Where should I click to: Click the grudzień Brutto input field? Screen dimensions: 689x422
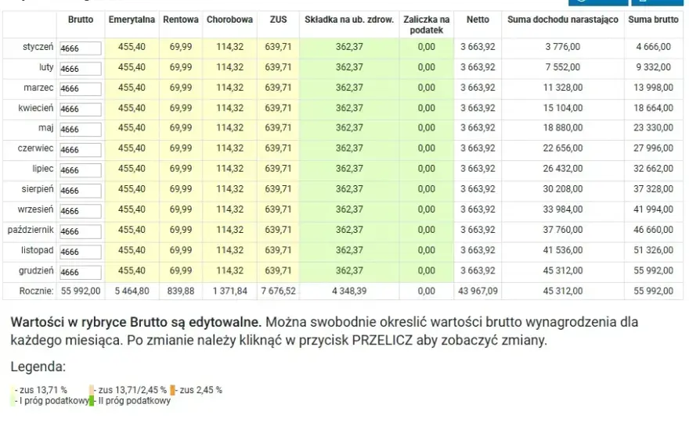[x=81, y=272]
